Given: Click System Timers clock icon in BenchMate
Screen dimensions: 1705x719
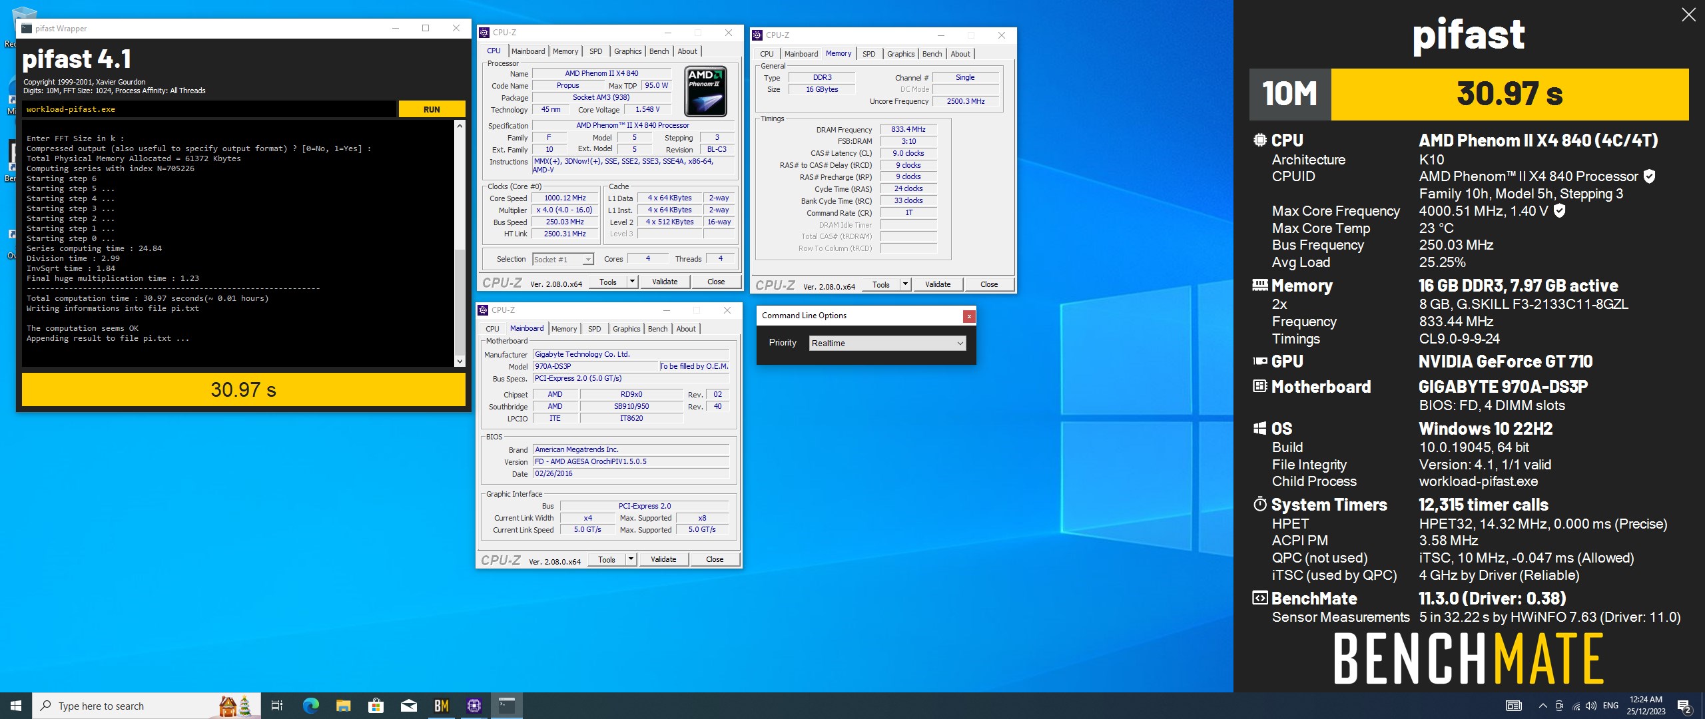Looking at the screenshot, I should pos(1259,504).
